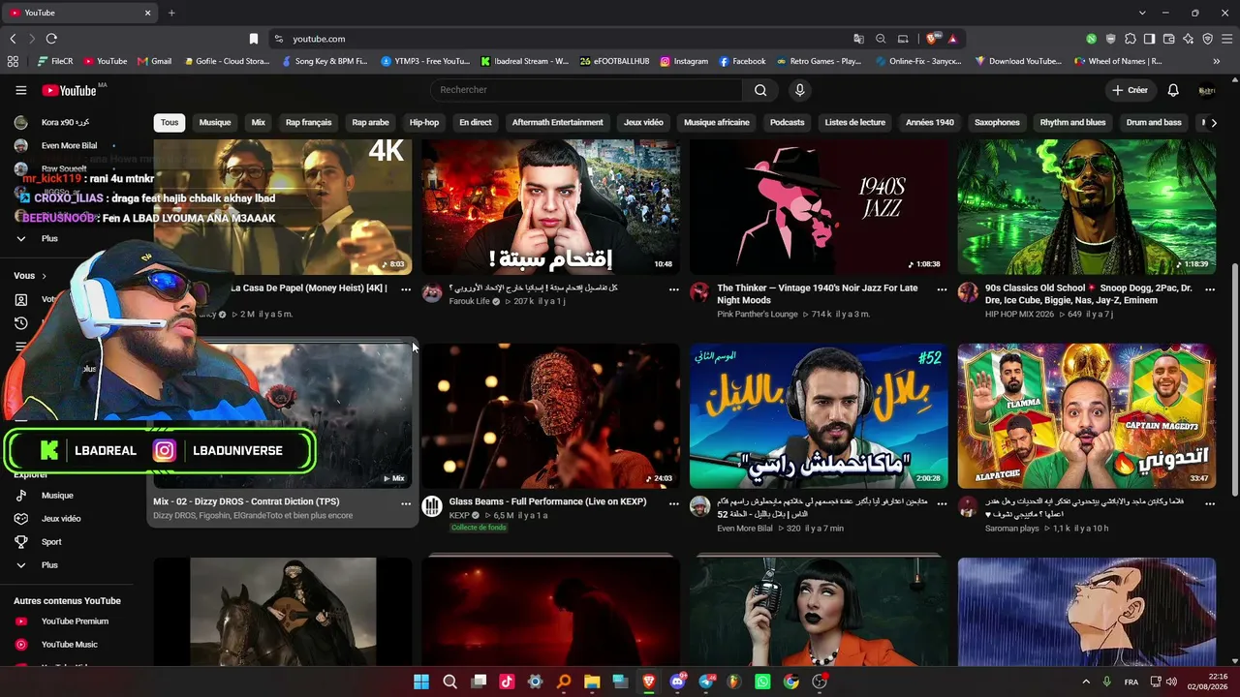Open the FileCR bookmark

pos(54,61)
